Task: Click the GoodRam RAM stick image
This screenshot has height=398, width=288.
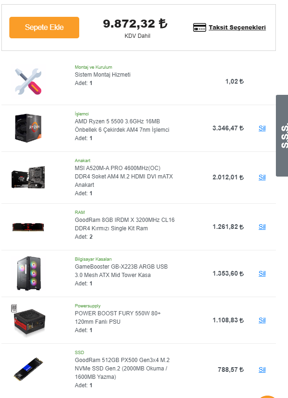Action: [28, 227]
